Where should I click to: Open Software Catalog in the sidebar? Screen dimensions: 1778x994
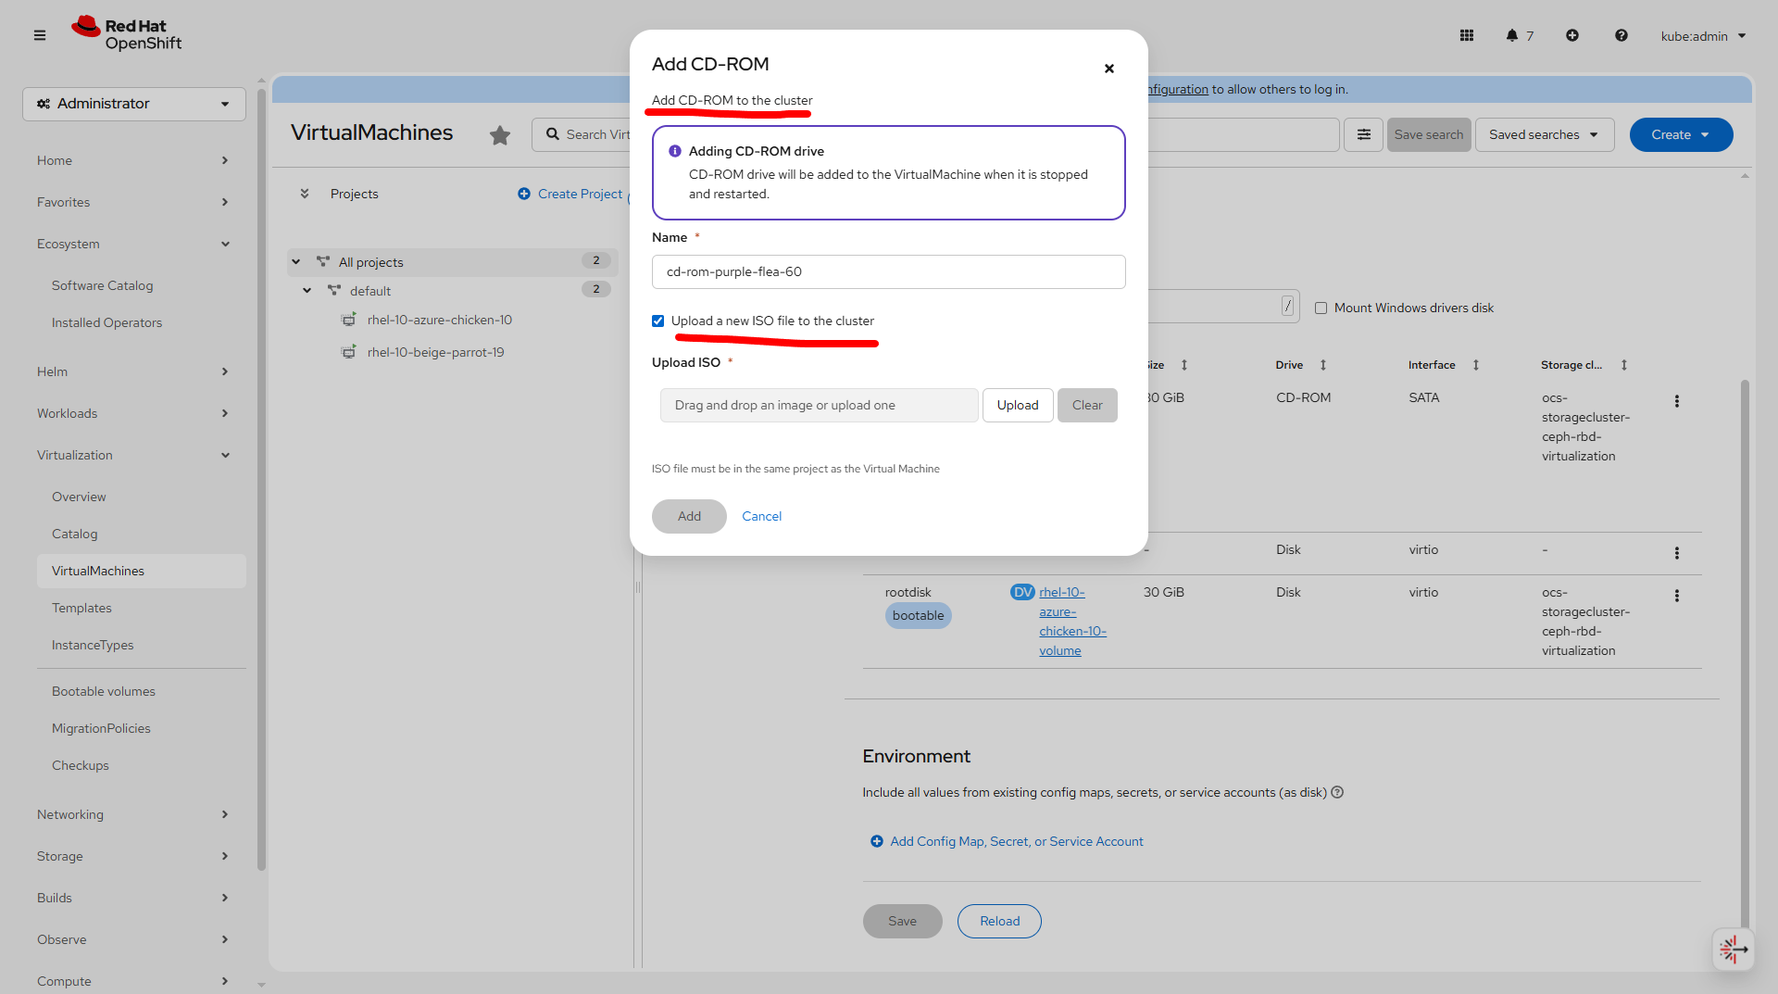click(103, 285)
